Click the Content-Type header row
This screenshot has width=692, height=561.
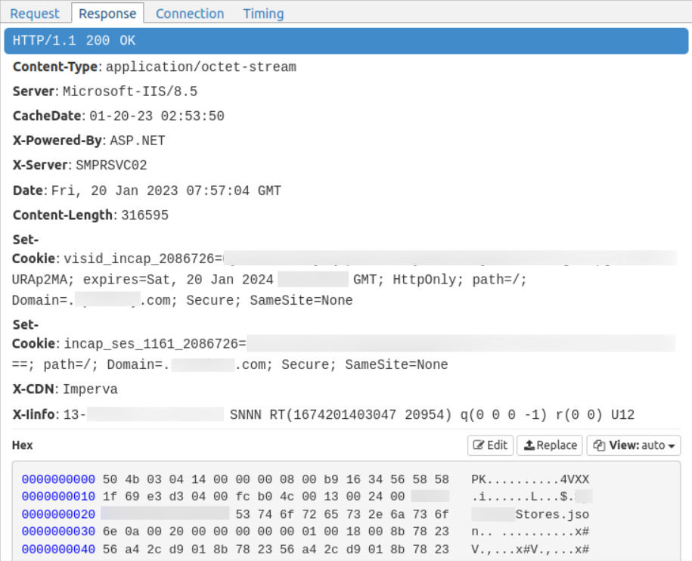tap(154, 67)
